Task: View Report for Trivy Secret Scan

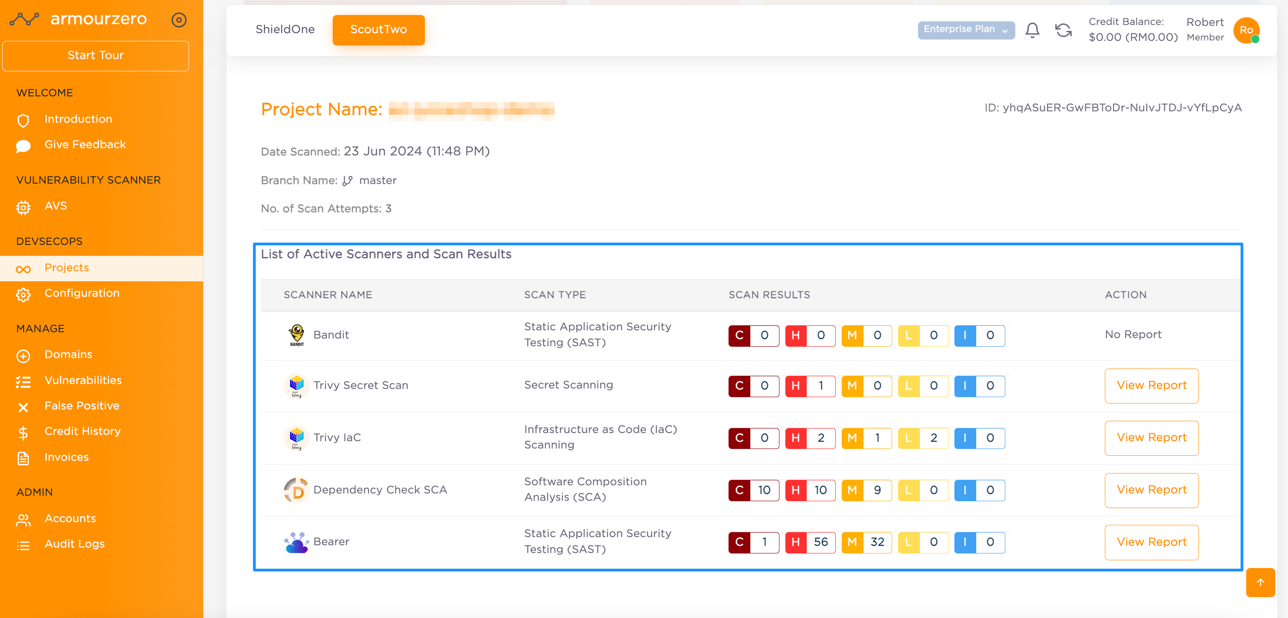Action: (x=1151, y=385)
